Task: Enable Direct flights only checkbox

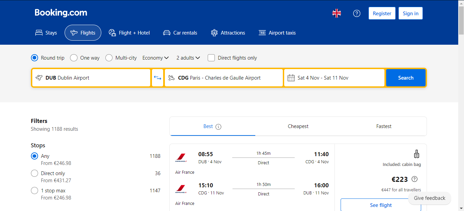Action: 211,58
